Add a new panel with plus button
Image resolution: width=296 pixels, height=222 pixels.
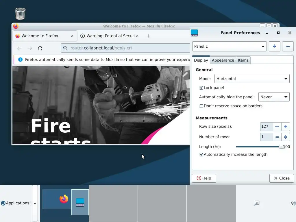[x=275, y=47]
